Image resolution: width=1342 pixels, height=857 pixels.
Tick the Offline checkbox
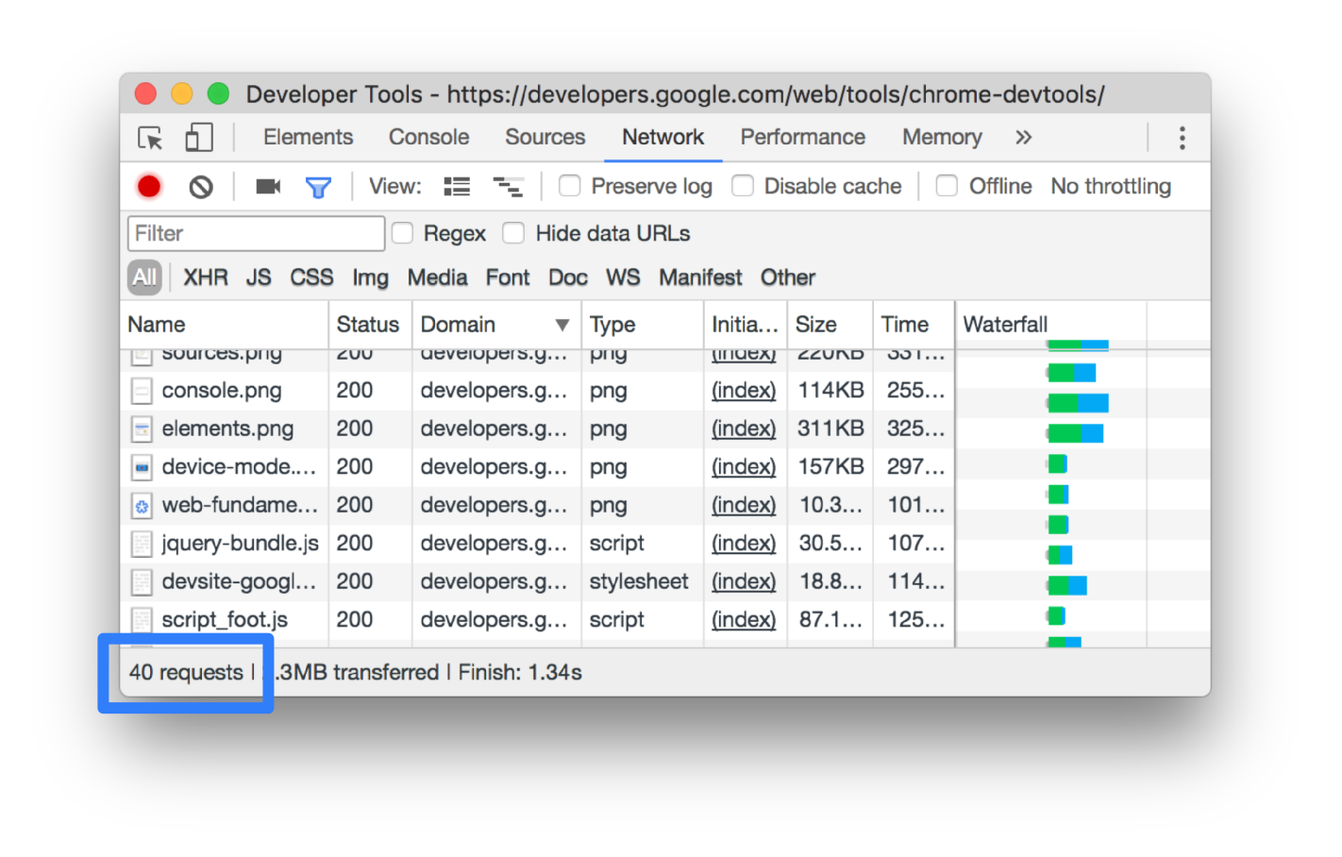(947, 186)
